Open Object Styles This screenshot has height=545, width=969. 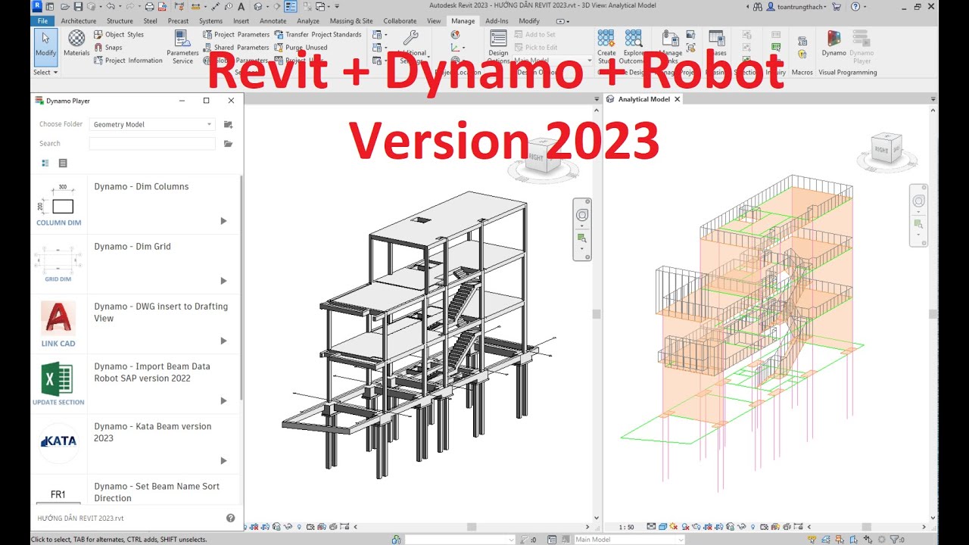(x=119, y=35)
